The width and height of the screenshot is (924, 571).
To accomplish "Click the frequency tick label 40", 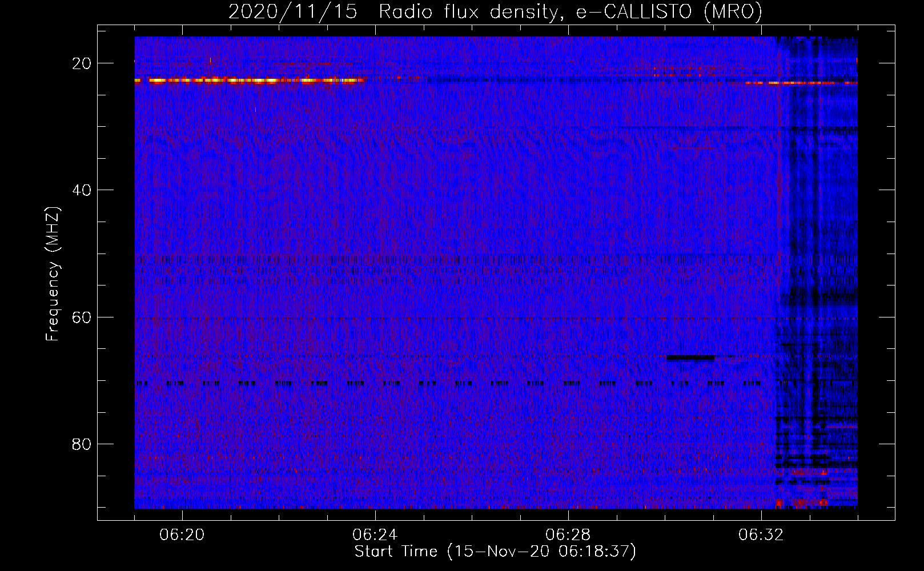I will [82, 190].
